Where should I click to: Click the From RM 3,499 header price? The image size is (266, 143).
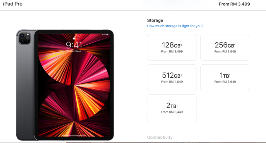click(234, 4)
